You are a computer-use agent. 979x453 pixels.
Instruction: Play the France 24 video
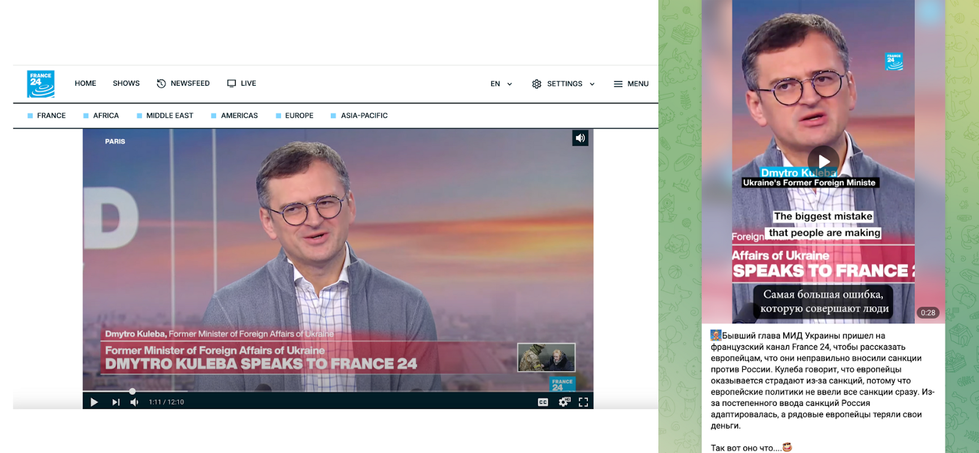[94, 402]
